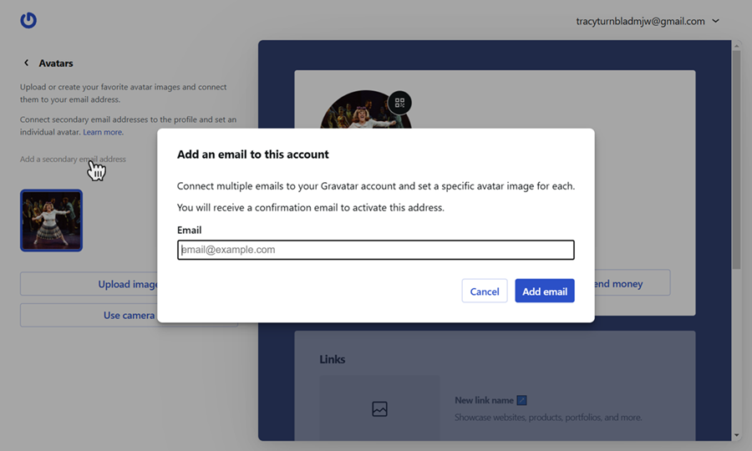This screenshot has height=451, width=752.
Task: Click the QR code icon on the profile avatar
Action: (399, 104)
